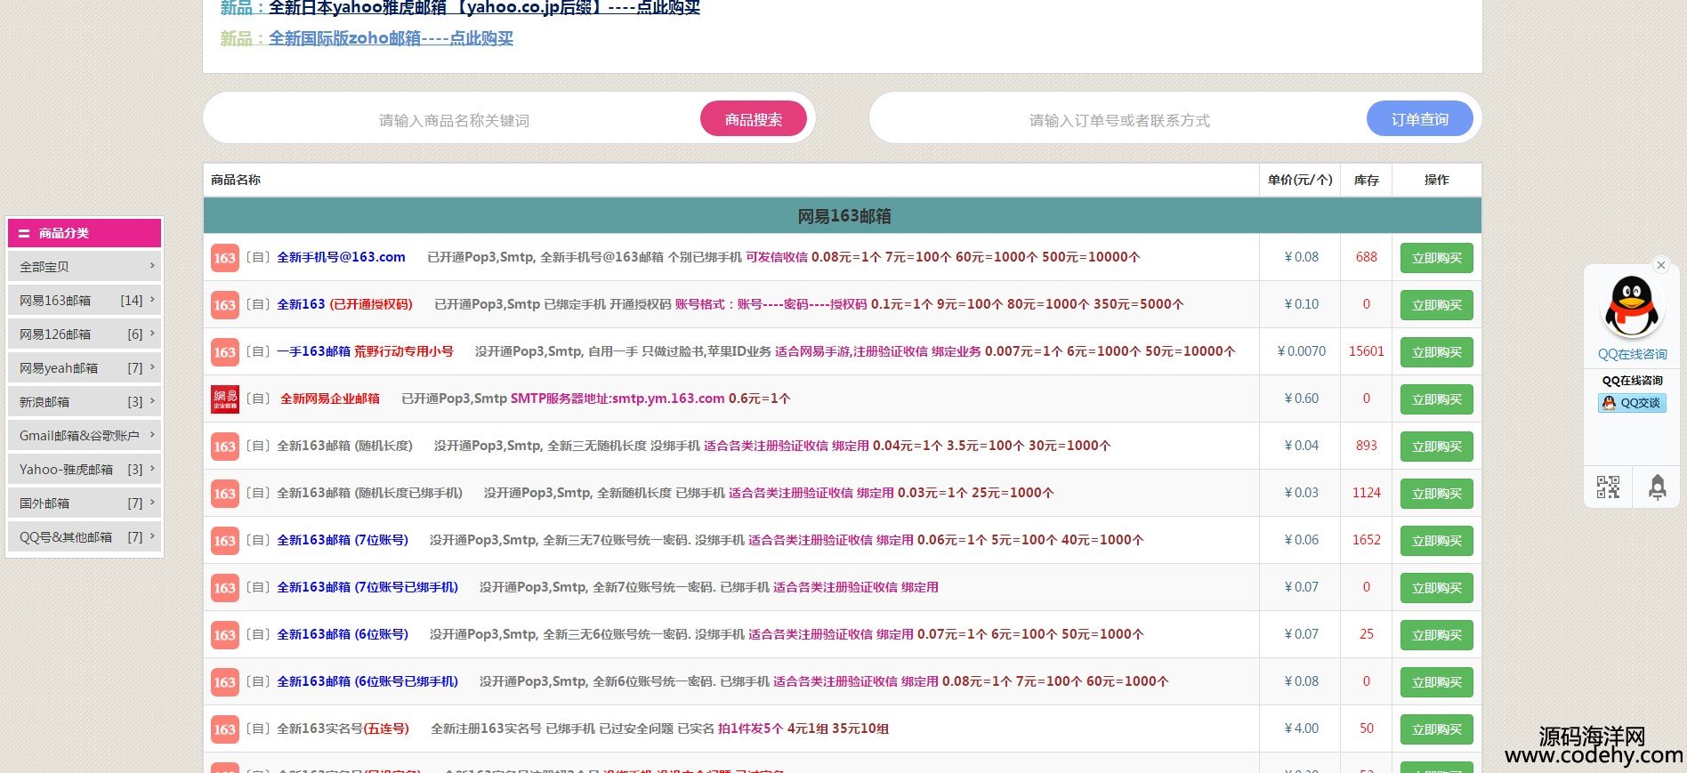This screenshot has width=1687, height=773.
Task: Click 立即购买 for 6位账号已绑手机 row
Action: coord(1437,682)
